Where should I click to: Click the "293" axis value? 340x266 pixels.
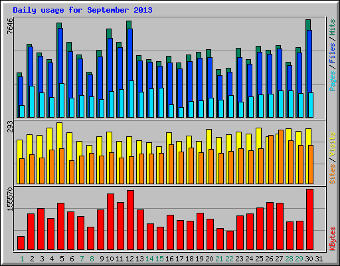10,126
